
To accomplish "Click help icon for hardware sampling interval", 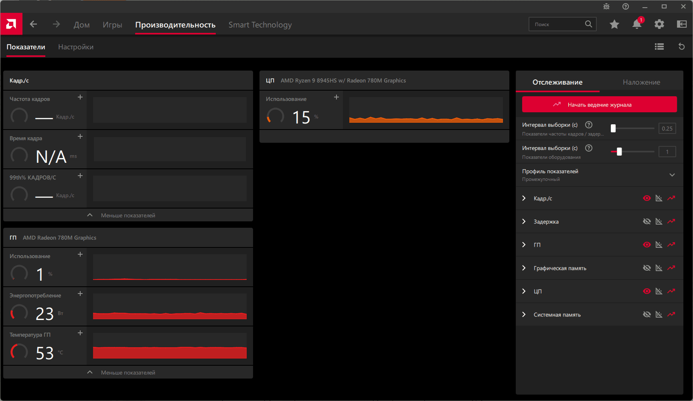I will click(589, 148).
